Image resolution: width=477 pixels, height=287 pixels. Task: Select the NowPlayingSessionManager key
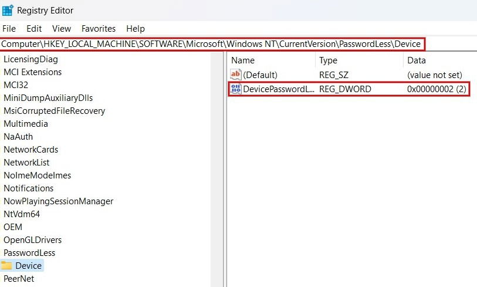click(x=59, y=201)
